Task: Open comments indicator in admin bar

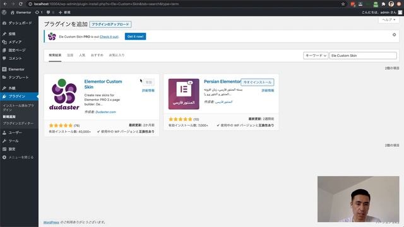Action: pyautogui.click(x=50, y=13)
